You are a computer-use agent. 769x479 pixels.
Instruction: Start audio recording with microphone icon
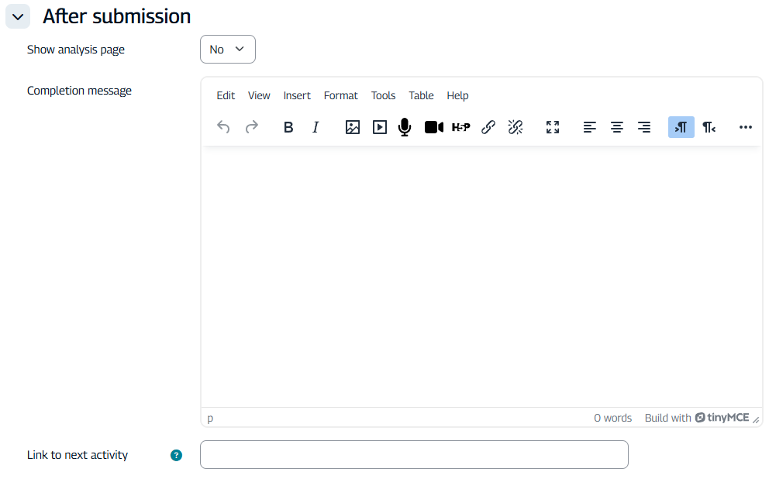pyautogui.click(x=405, y=127)
